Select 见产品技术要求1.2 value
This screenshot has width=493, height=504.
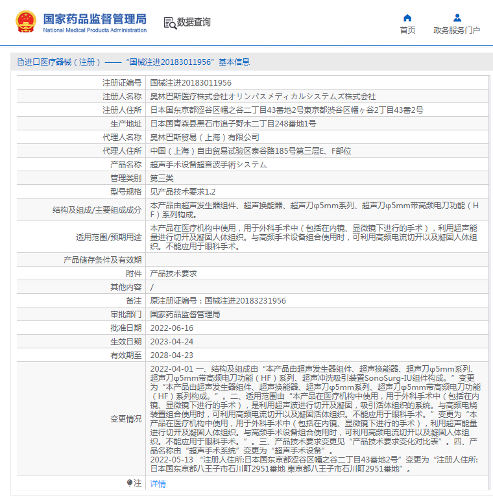pyautogui.click(x=182, y=192)
